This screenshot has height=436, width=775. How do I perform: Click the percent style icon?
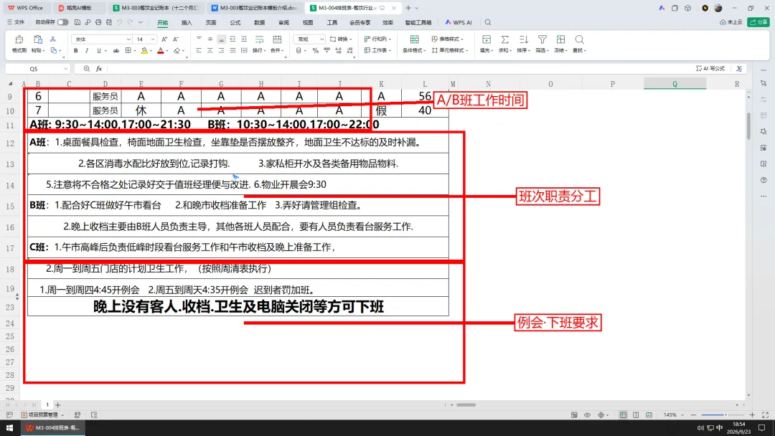point(315,50)
